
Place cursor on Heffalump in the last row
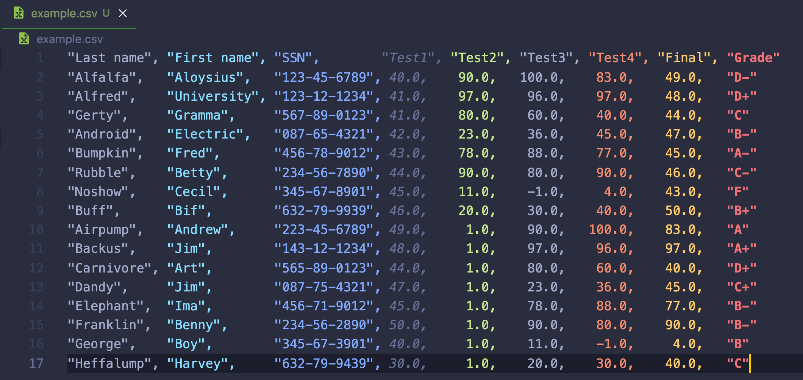(109, 363)
